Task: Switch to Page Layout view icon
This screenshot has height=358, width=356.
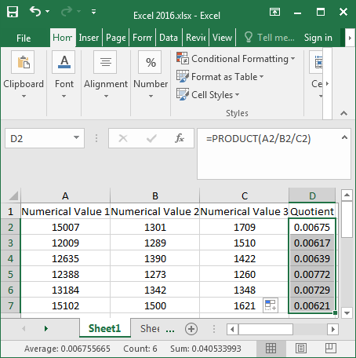Action: [301, 349]
